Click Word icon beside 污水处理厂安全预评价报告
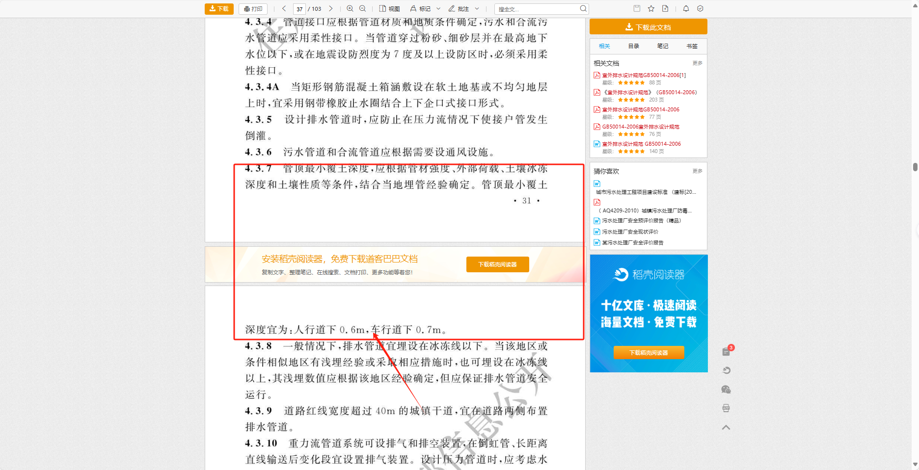Screen dimensions: 919x470 coord(597,221)
